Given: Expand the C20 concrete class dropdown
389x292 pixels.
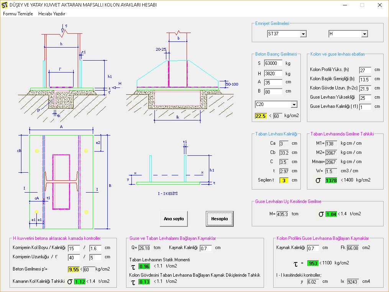Looking at the screenshot, I should 294,104.
